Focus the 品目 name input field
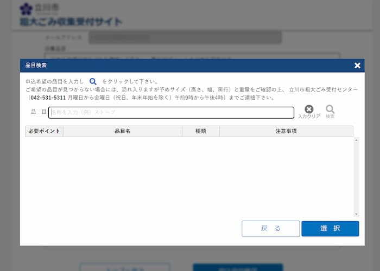Screen dimensions: 380x271 point(171,112)
